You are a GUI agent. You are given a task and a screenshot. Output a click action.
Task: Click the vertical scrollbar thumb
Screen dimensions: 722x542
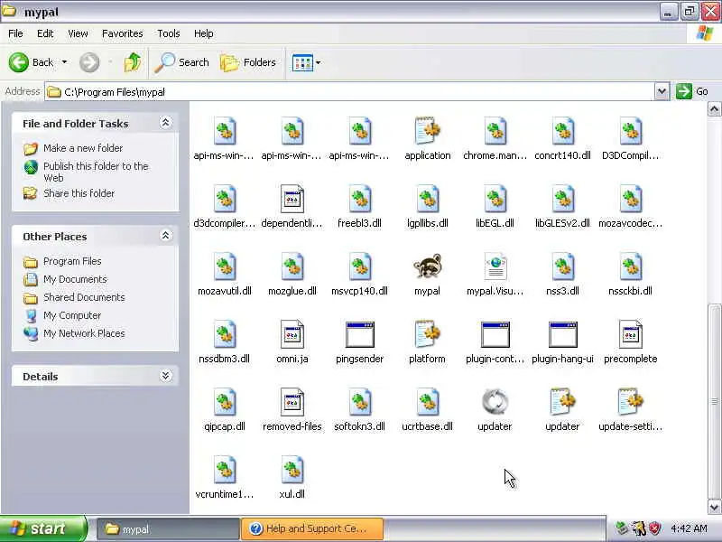click(x=714, y=401)
